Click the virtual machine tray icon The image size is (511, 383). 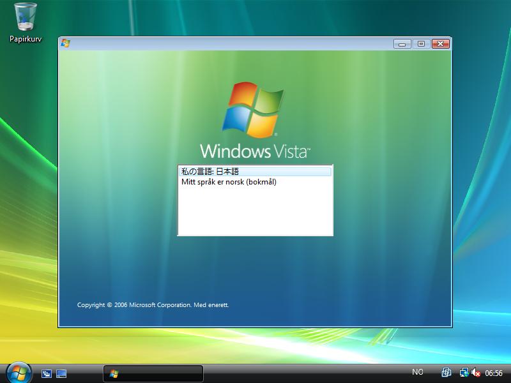446,372
